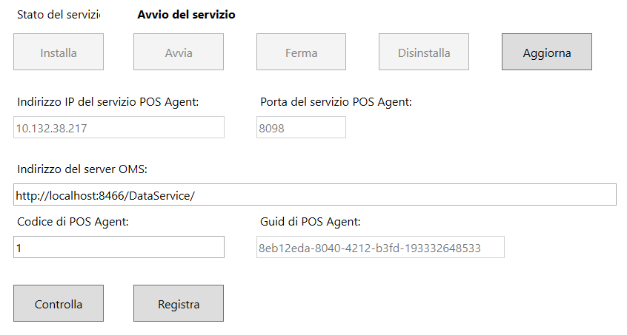Click the Installa button
The image size is (627, 335).
[x=59, y=52]
